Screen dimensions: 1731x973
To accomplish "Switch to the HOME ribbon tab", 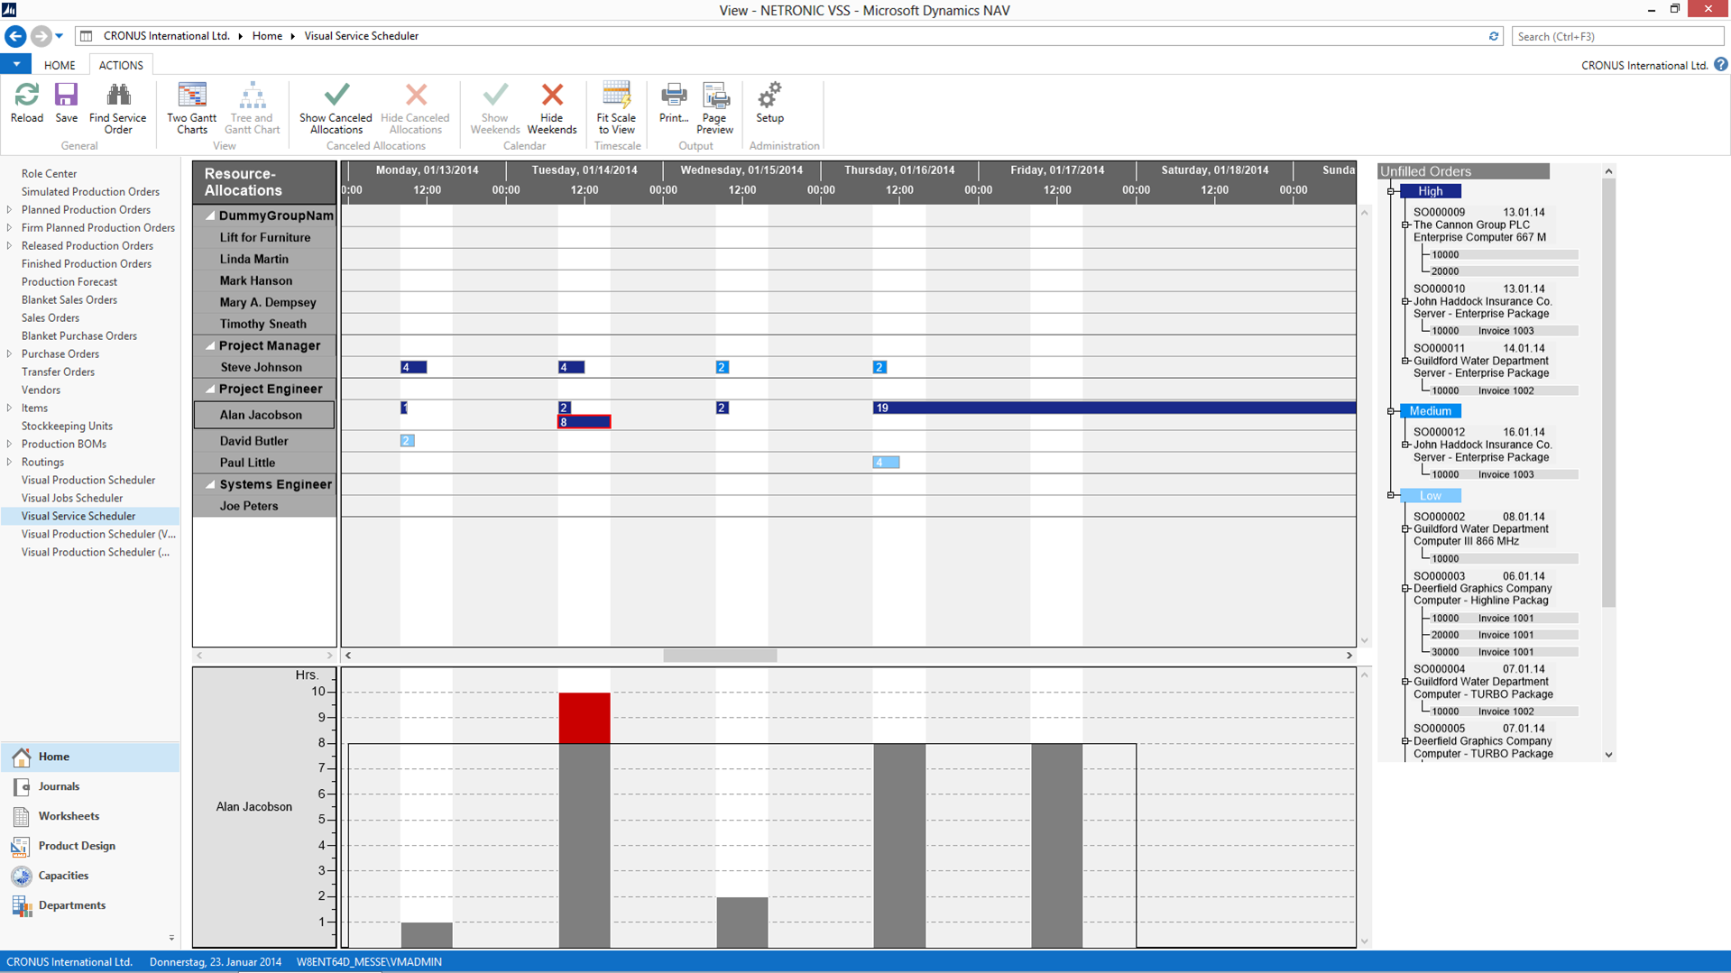I will [60, 65].
